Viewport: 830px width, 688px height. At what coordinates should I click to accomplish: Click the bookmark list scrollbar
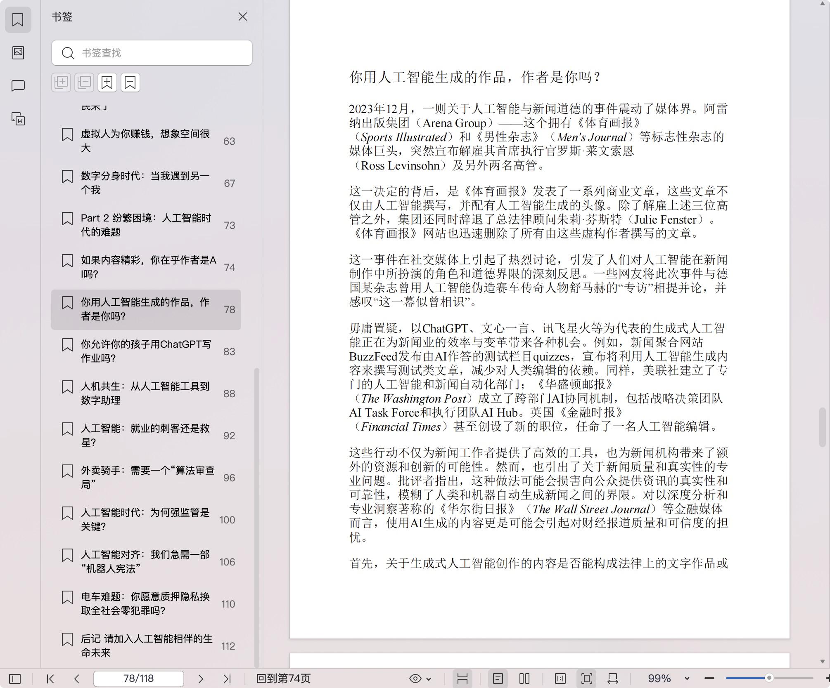(256, 518)
